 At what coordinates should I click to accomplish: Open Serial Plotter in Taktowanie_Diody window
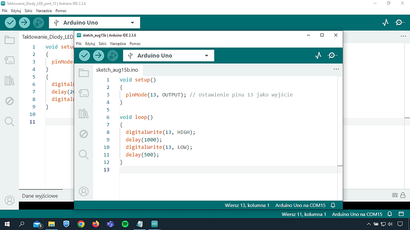pos(385,23)
